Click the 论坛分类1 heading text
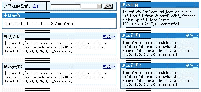201x92 pixels. pyautogui.click(x=131, y=35)
